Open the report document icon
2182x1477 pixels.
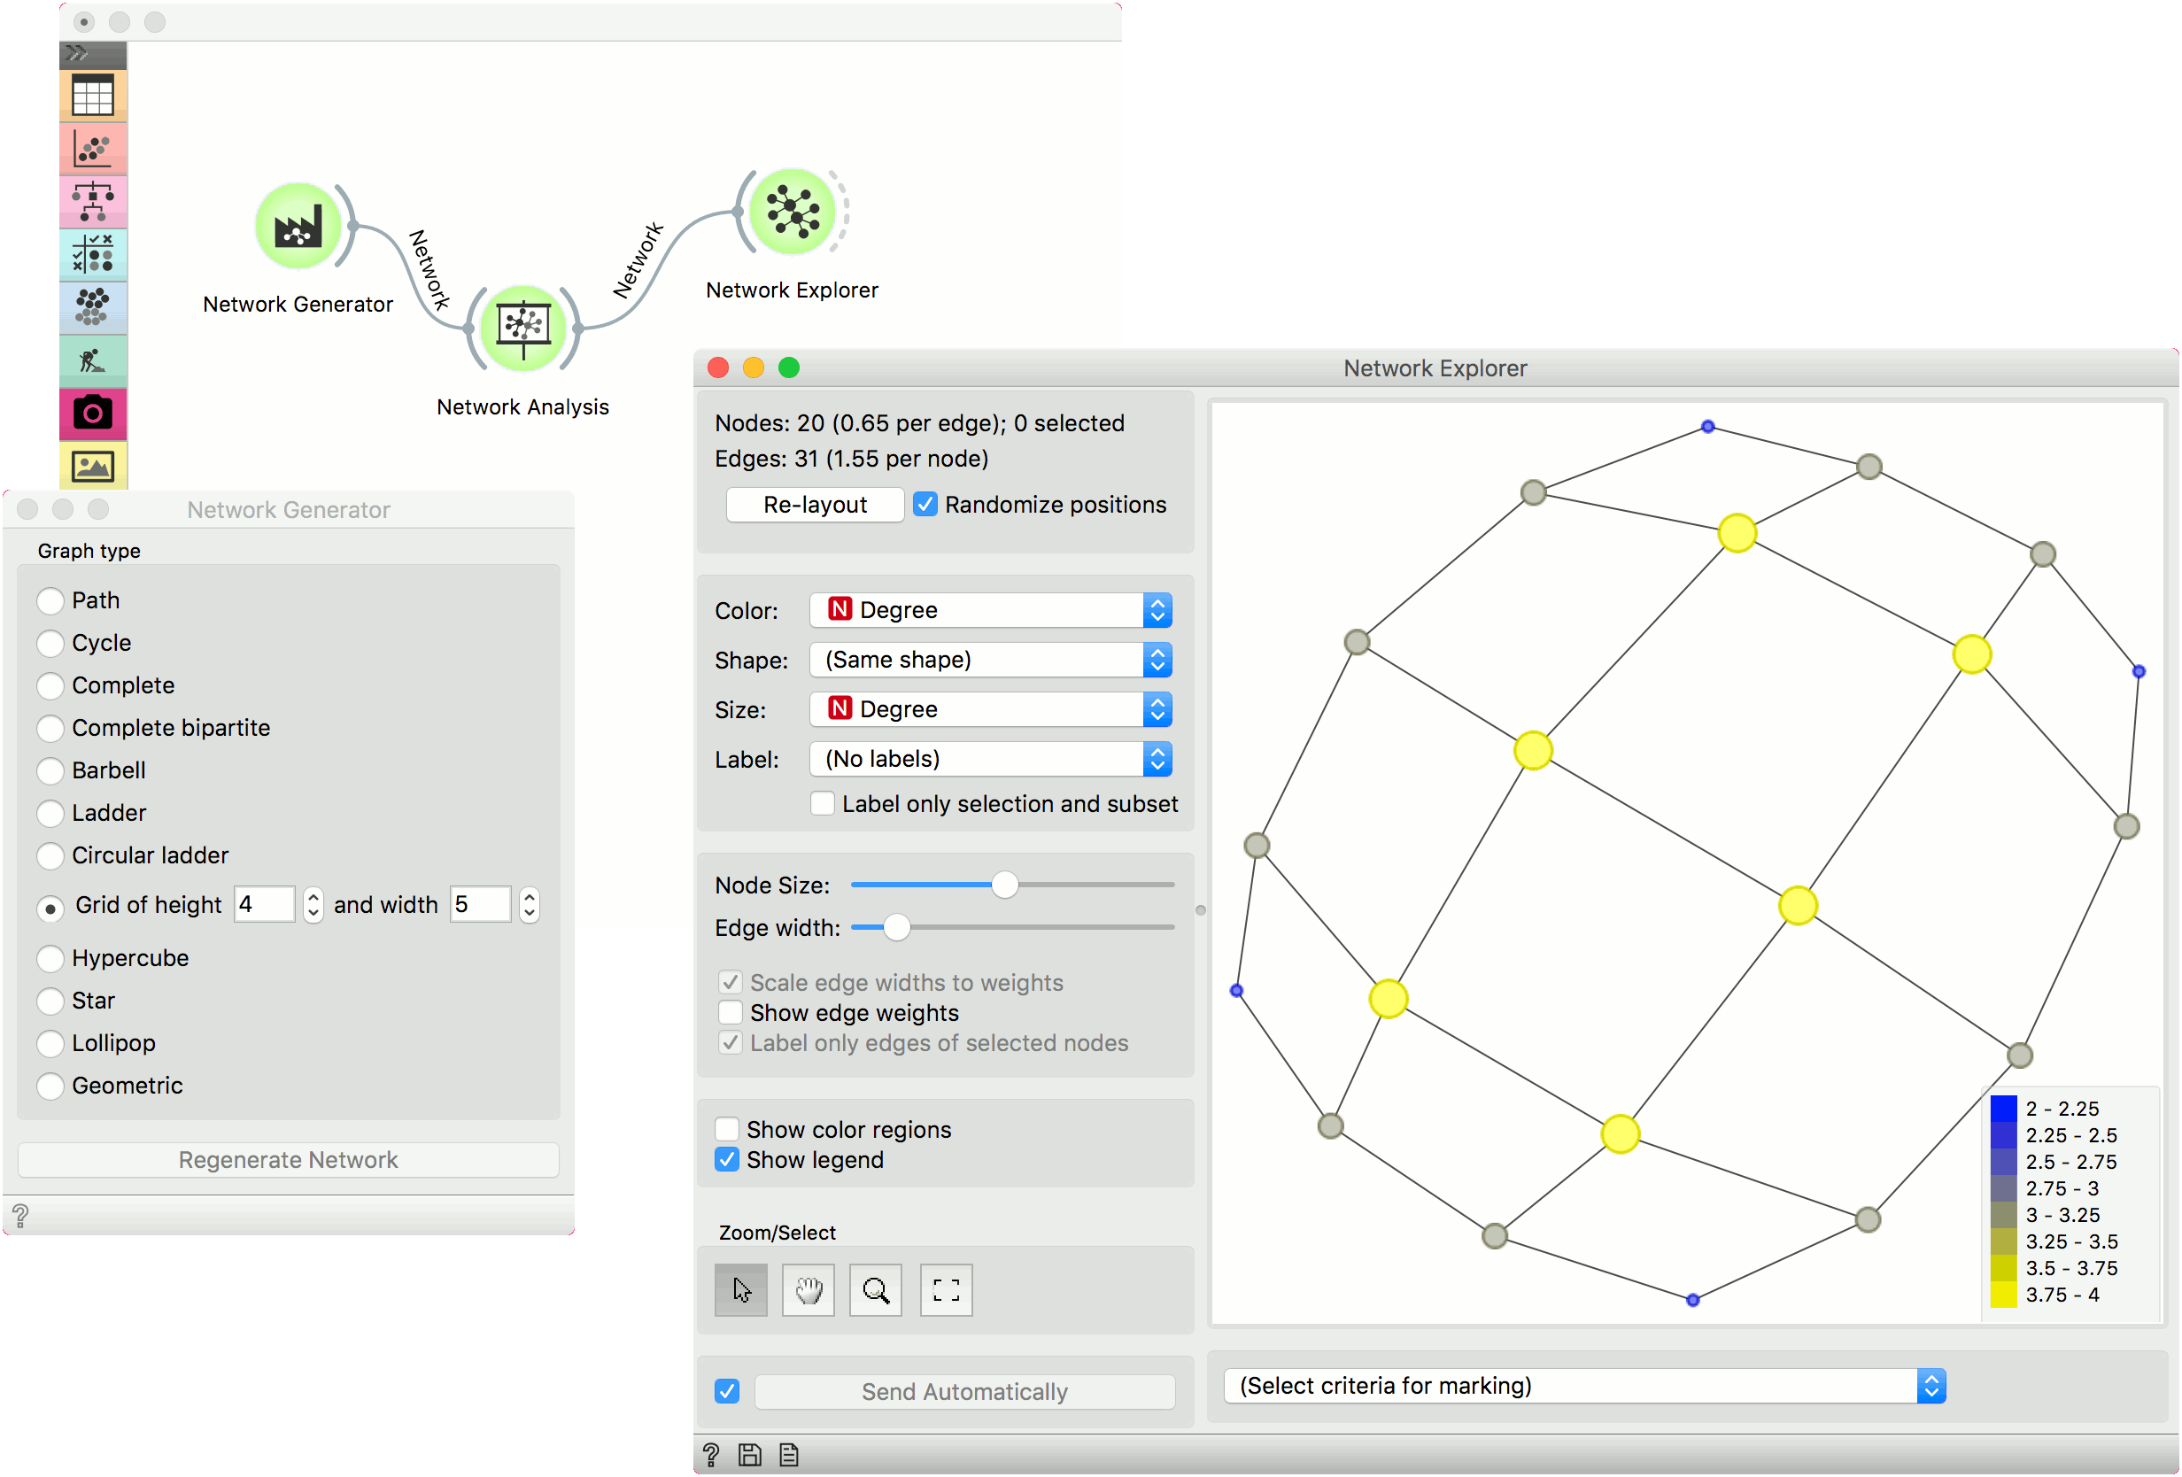tap(789, 1455)
